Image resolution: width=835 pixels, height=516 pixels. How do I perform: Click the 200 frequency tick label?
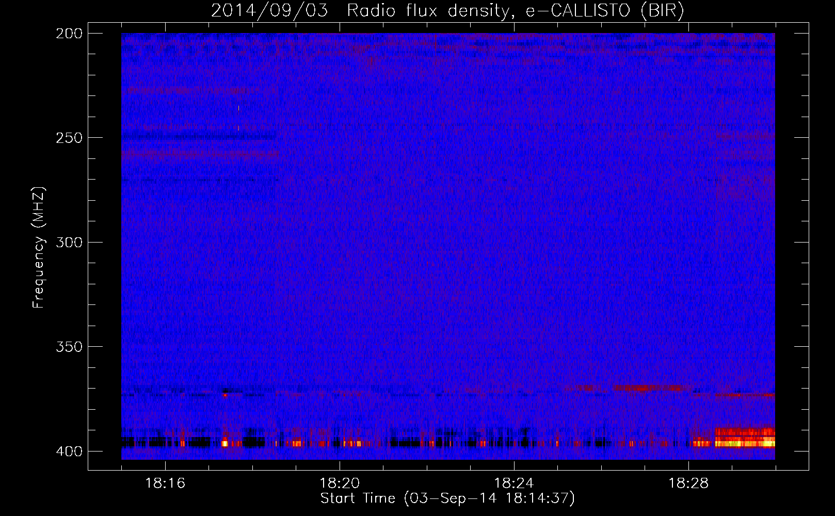(x=69, y=34)
